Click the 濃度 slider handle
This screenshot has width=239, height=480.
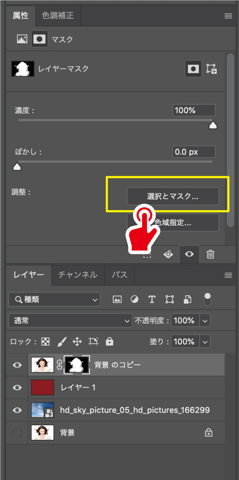(213, 125)
